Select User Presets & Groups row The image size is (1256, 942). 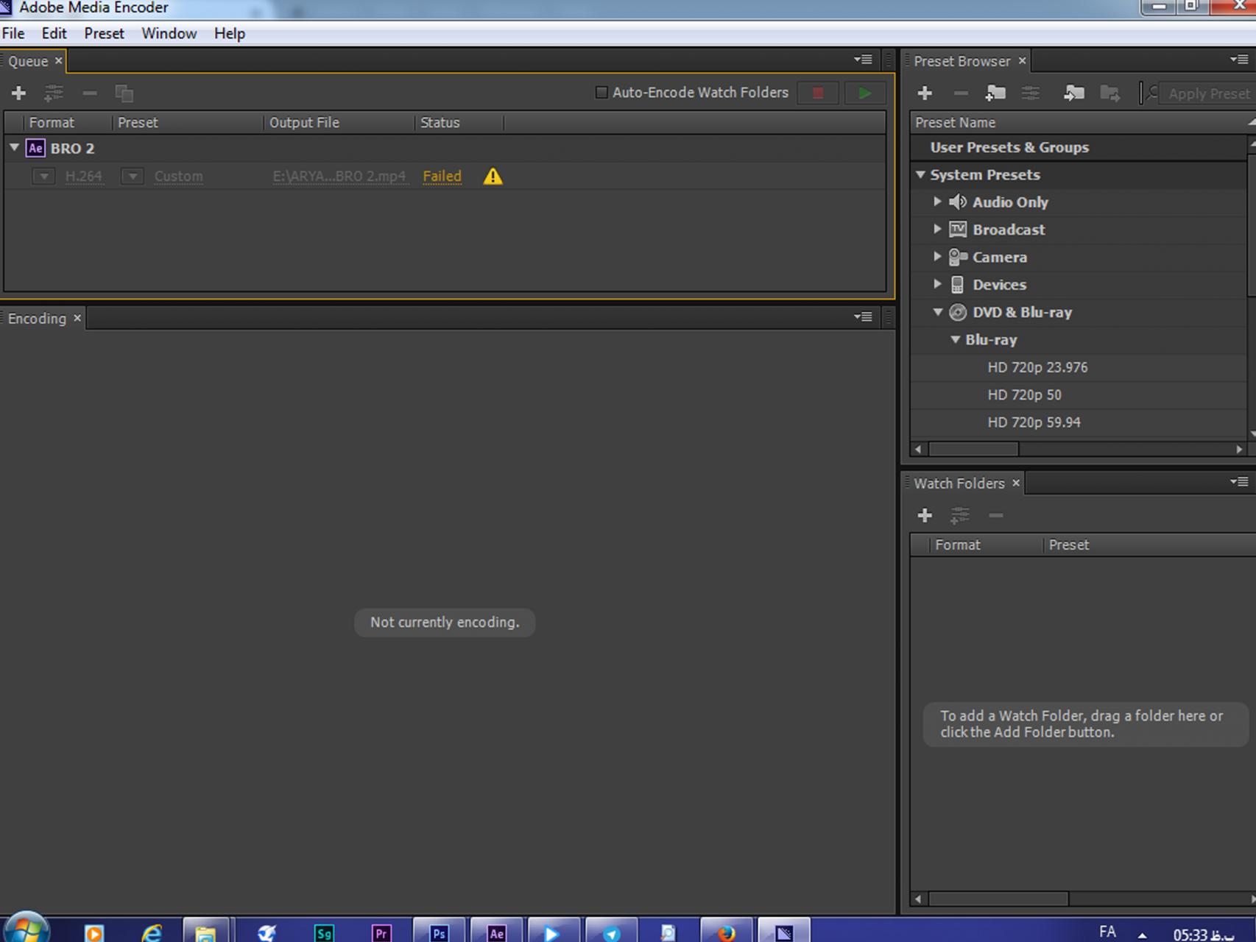pos(1078,147)
